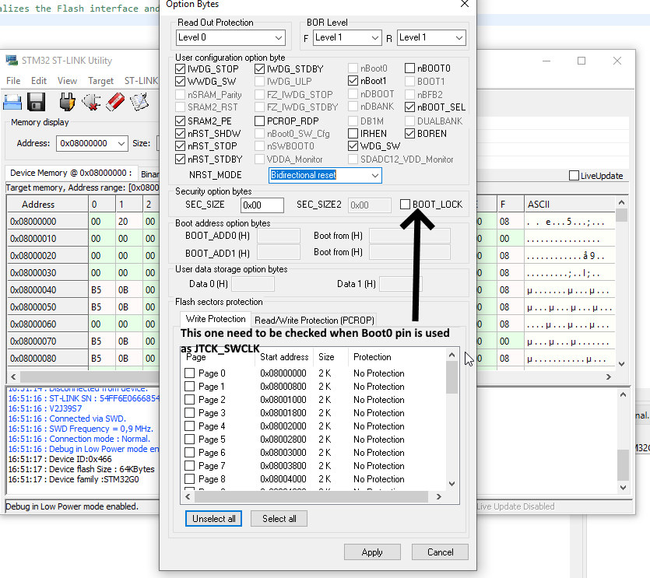This screenshot has height=578, width=650.
Task: Click the log panel scroll up arrow
Action: [x=623, y=395]
